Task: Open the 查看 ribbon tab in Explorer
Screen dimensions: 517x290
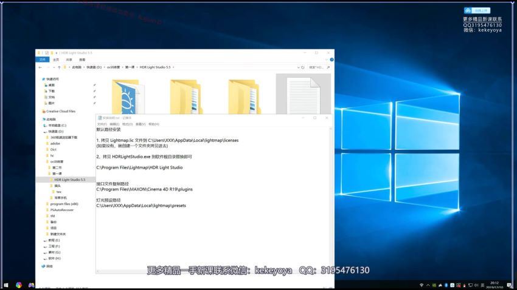Action: [82, 59]
